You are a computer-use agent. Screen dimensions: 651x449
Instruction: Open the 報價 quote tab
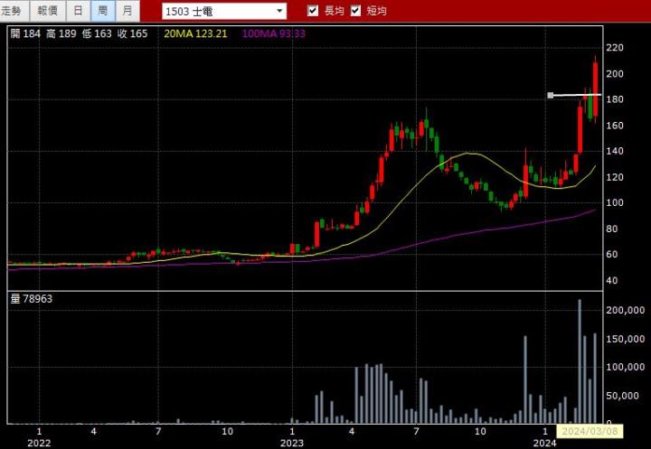point(46,11)
